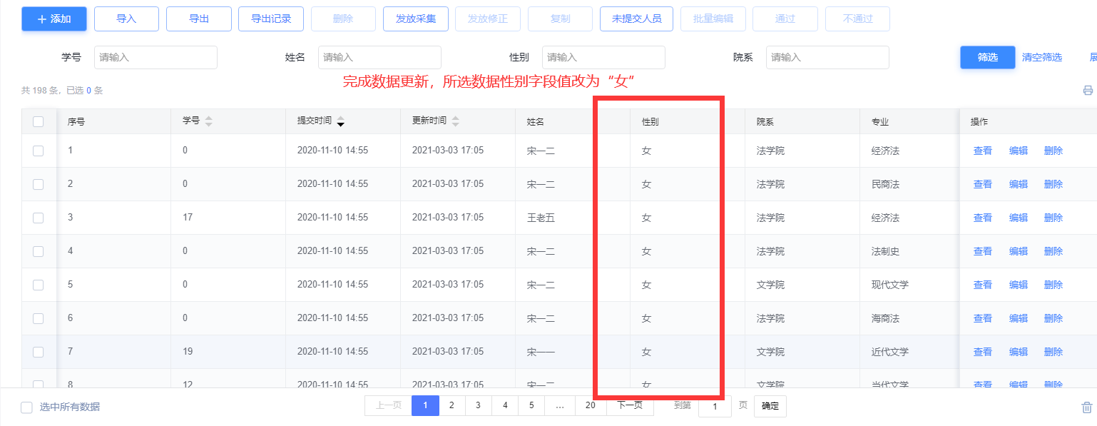Click 下一页 to go to next page
The height and width of the screenshot is (426, 1097).
pos(630,405)
